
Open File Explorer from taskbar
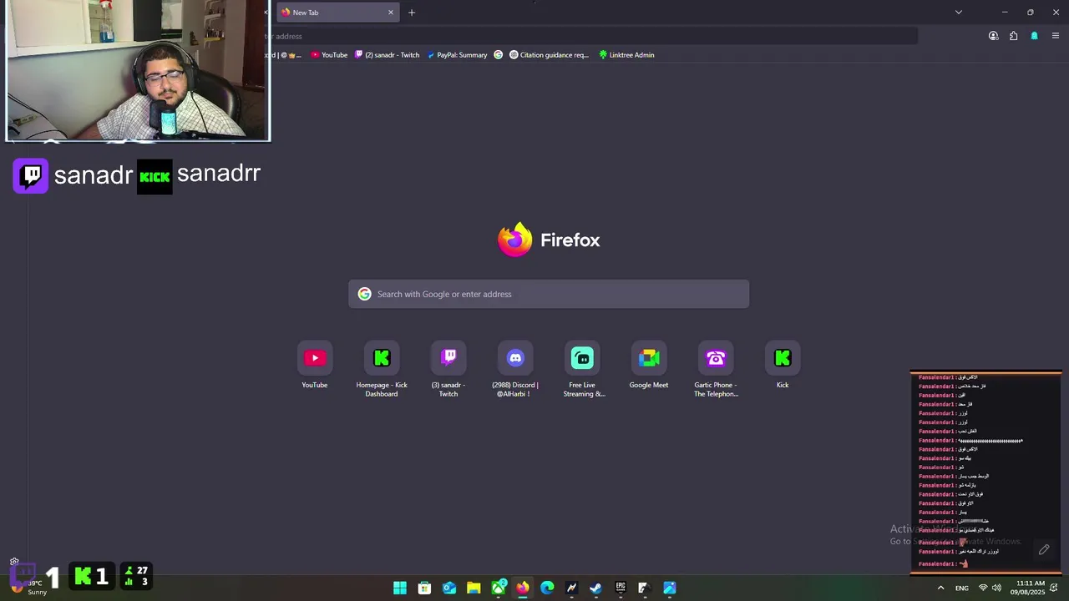coord(474,588)
